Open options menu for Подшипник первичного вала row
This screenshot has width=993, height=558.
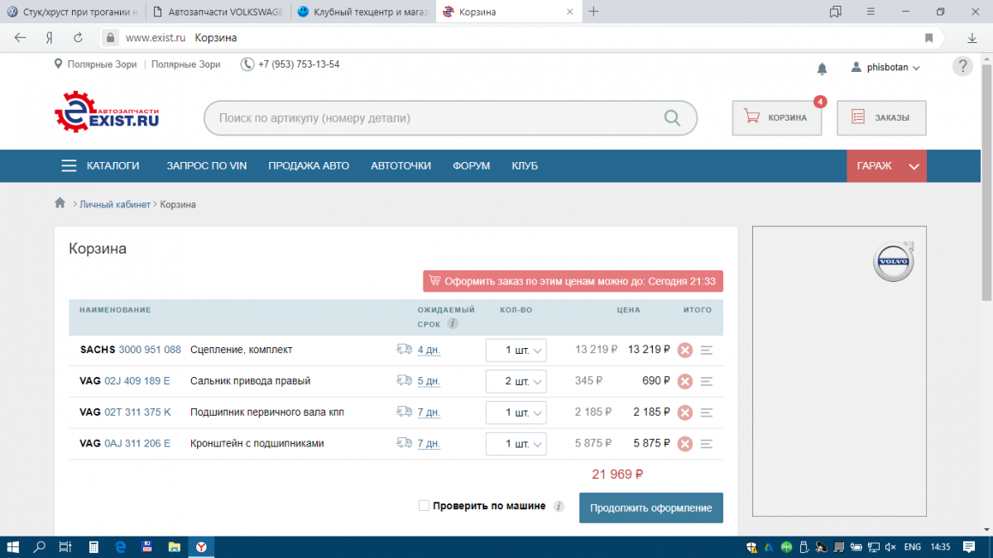pos(707,413)
